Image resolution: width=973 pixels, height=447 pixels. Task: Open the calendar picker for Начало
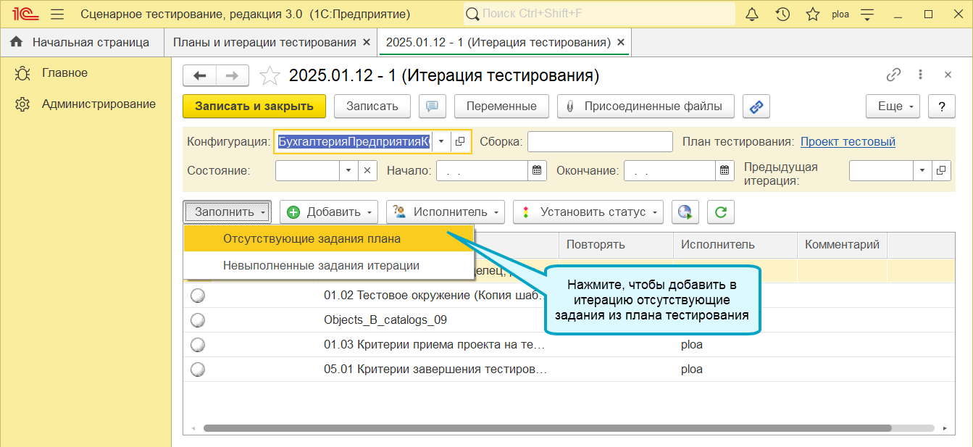point(537,171)
